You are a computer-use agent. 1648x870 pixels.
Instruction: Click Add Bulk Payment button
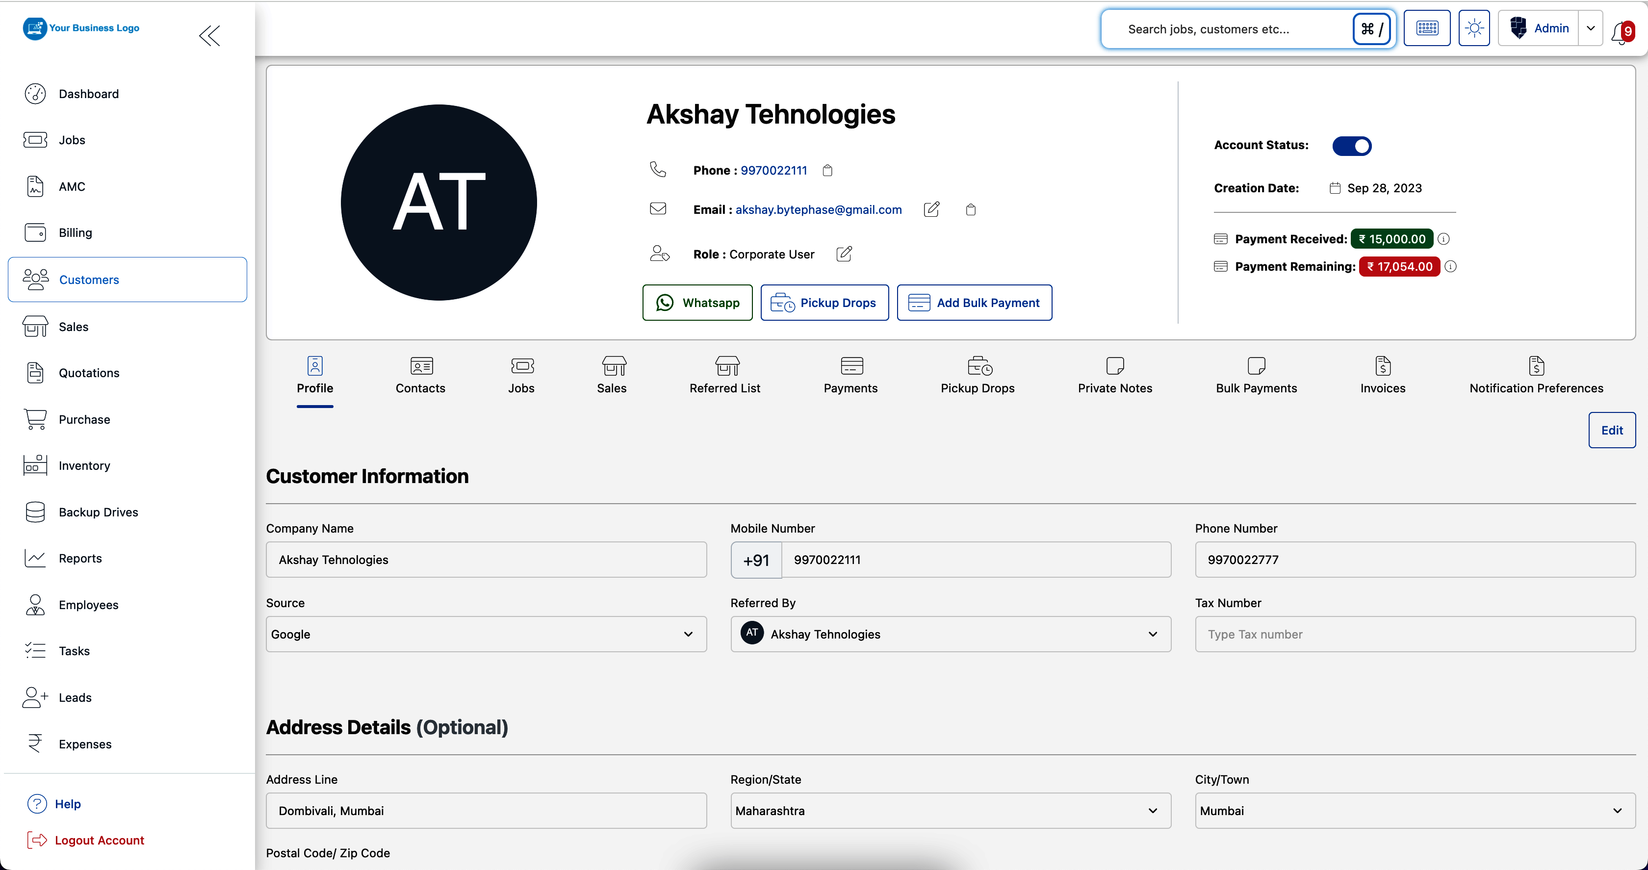click(975, 303)
